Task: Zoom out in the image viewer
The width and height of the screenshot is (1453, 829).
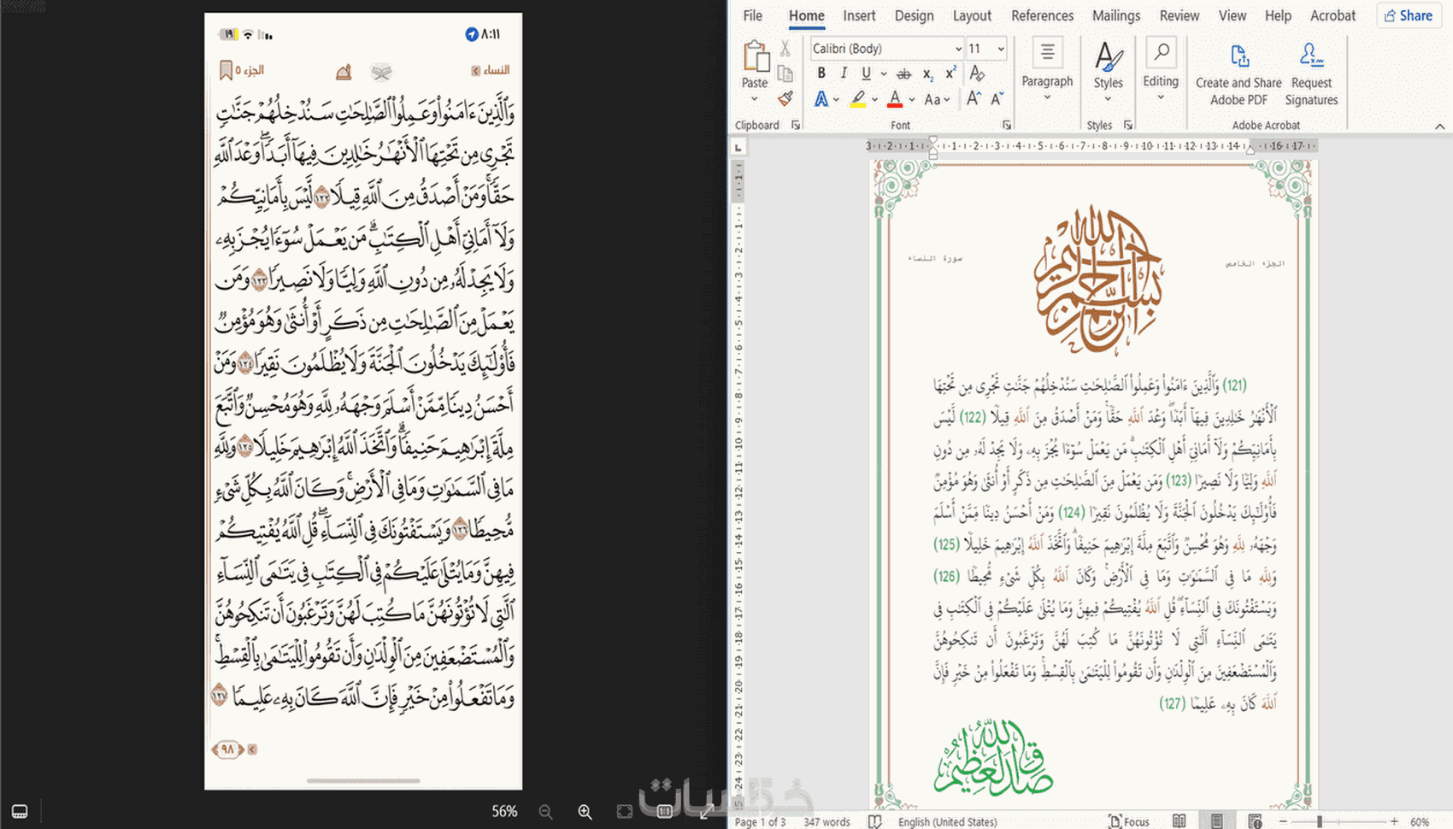Action: [545, 811]
